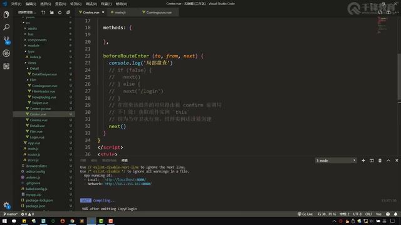Open the View menu
Image resolution: width=401 pixels, height=225 pixels.
tap(61, 4)
